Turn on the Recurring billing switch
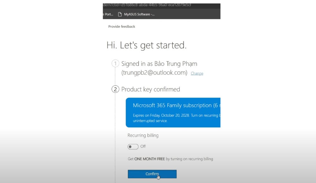This screenshot has height=183, width=316. click(x=133, y=146)
